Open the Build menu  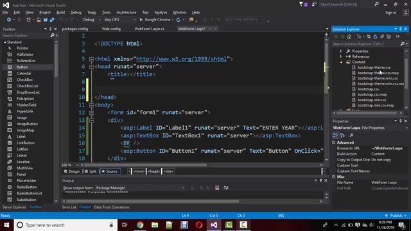[x=60, y=12]
